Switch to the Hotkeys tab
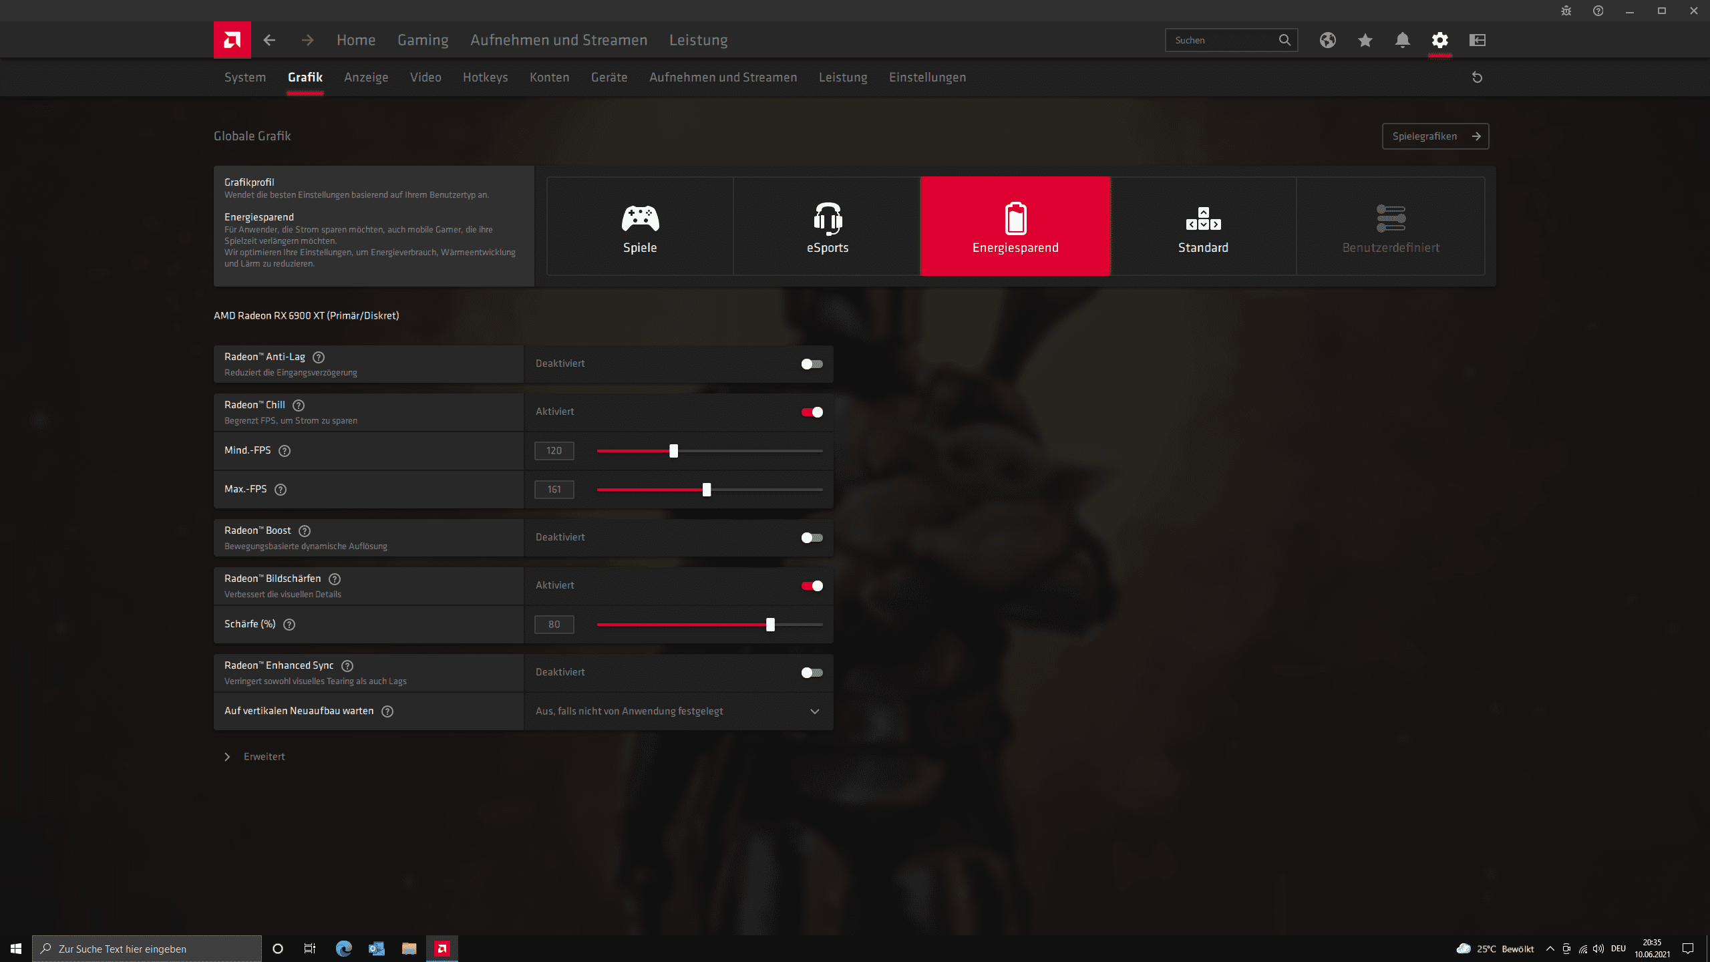The image size is (1710, 962). pos(486,77)
